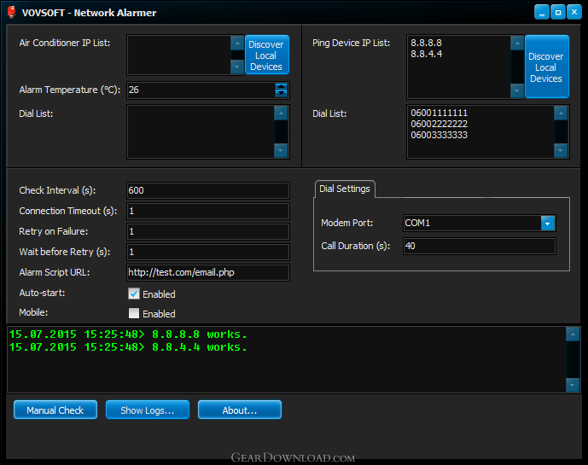Viewport: 588px width, 465px height.
Task: Click the Call Duration field showing 40
Action: tap(480, 246)
